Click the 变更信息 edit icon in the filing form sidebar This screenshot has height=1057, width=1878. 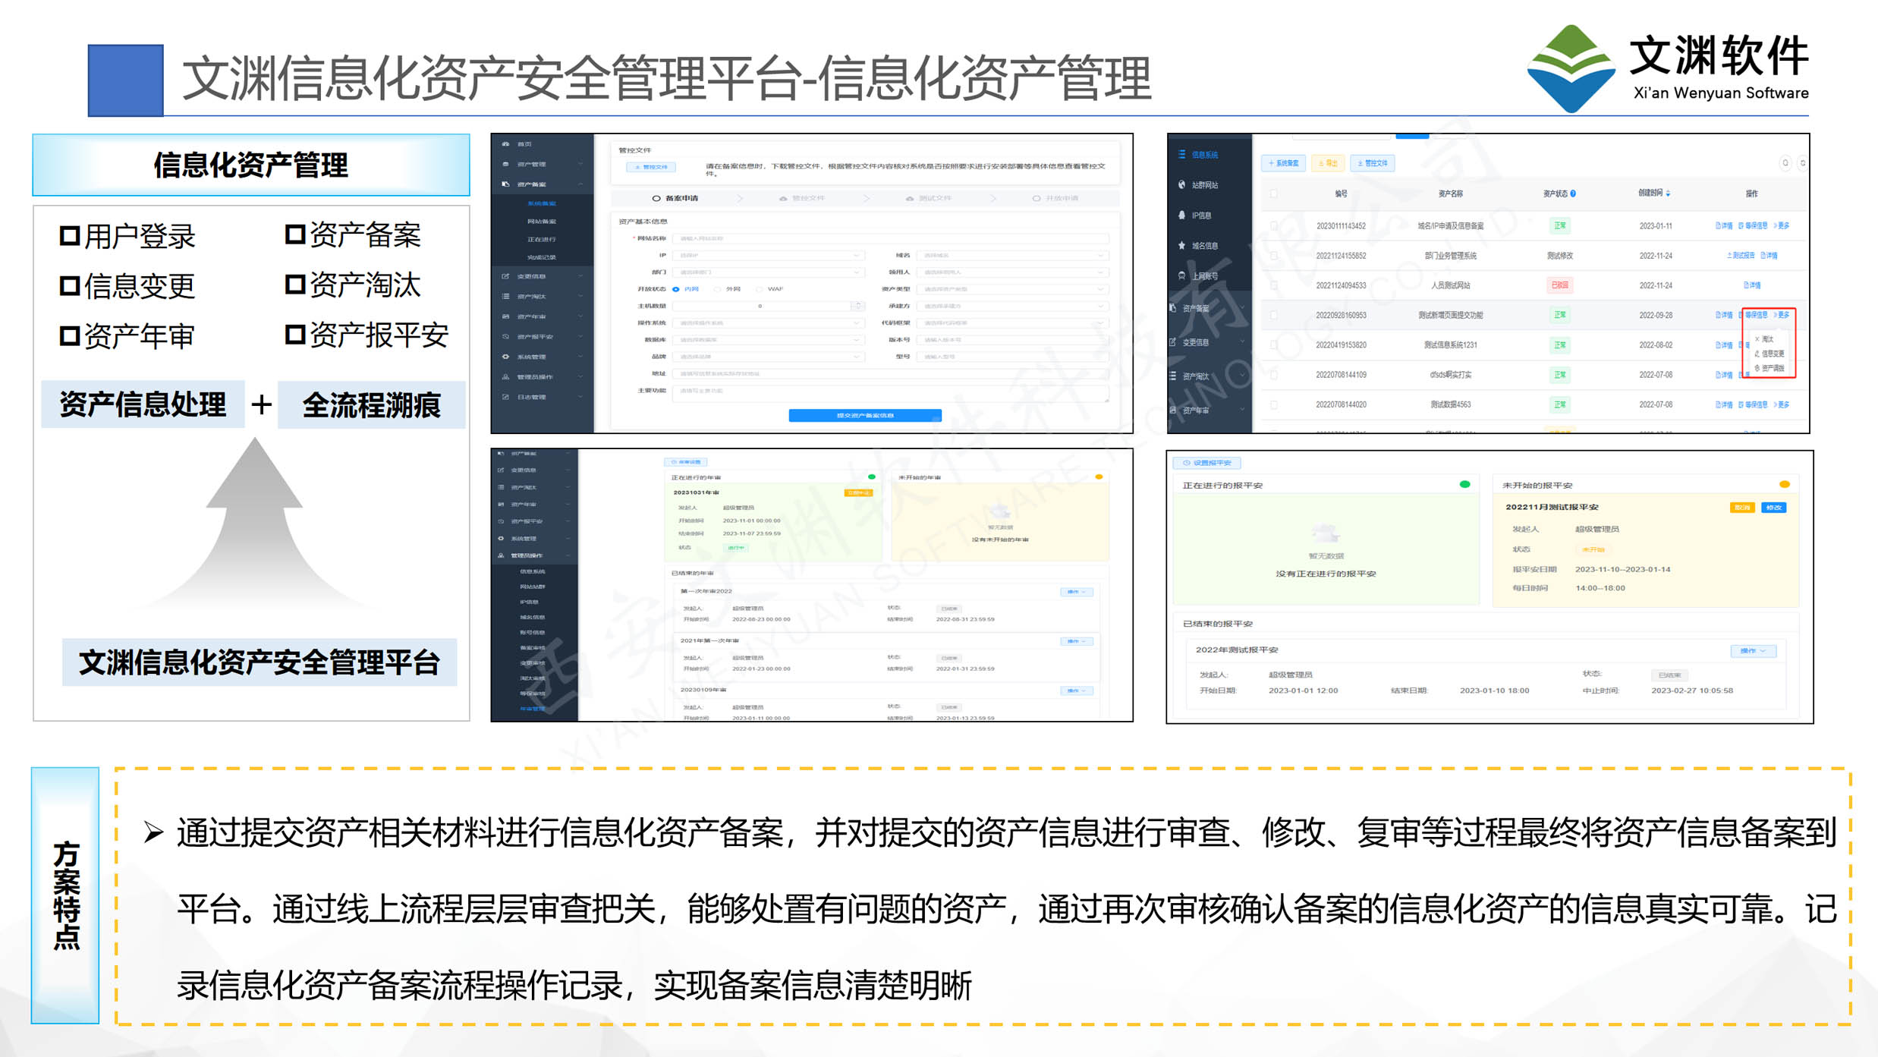pos(506,276)
